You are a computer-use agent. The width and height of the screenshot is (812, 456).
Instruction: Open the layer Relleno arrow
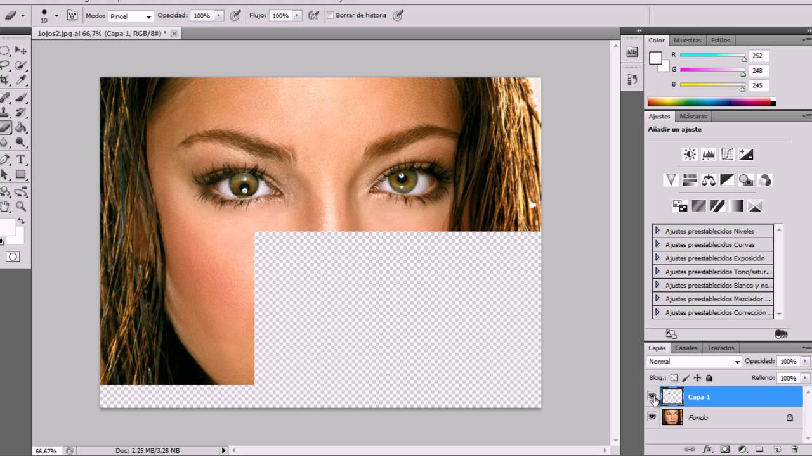pos(806,378)
